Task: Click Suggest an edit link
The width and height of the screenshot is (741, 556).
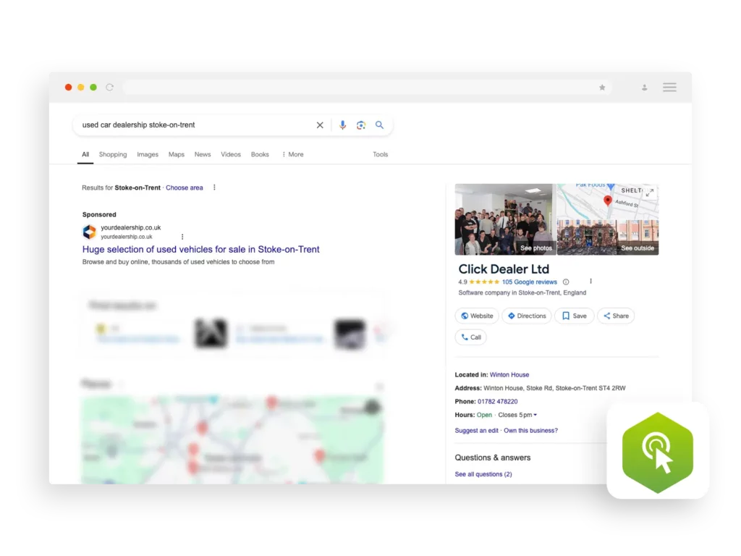Action: coord(476,431)
